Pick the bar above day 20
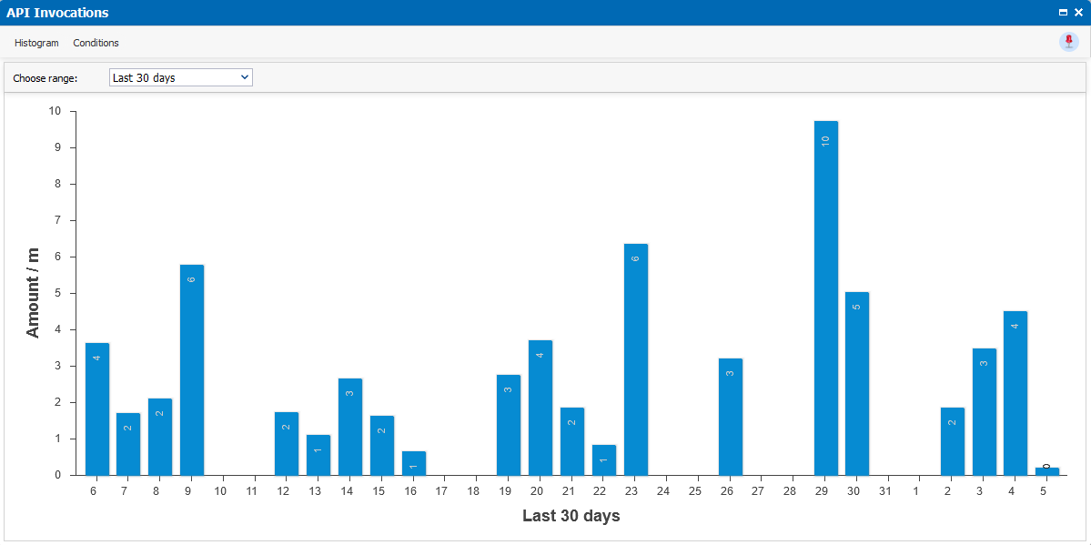The height and width of the screenshot is (545, 1091). [540, 408]
